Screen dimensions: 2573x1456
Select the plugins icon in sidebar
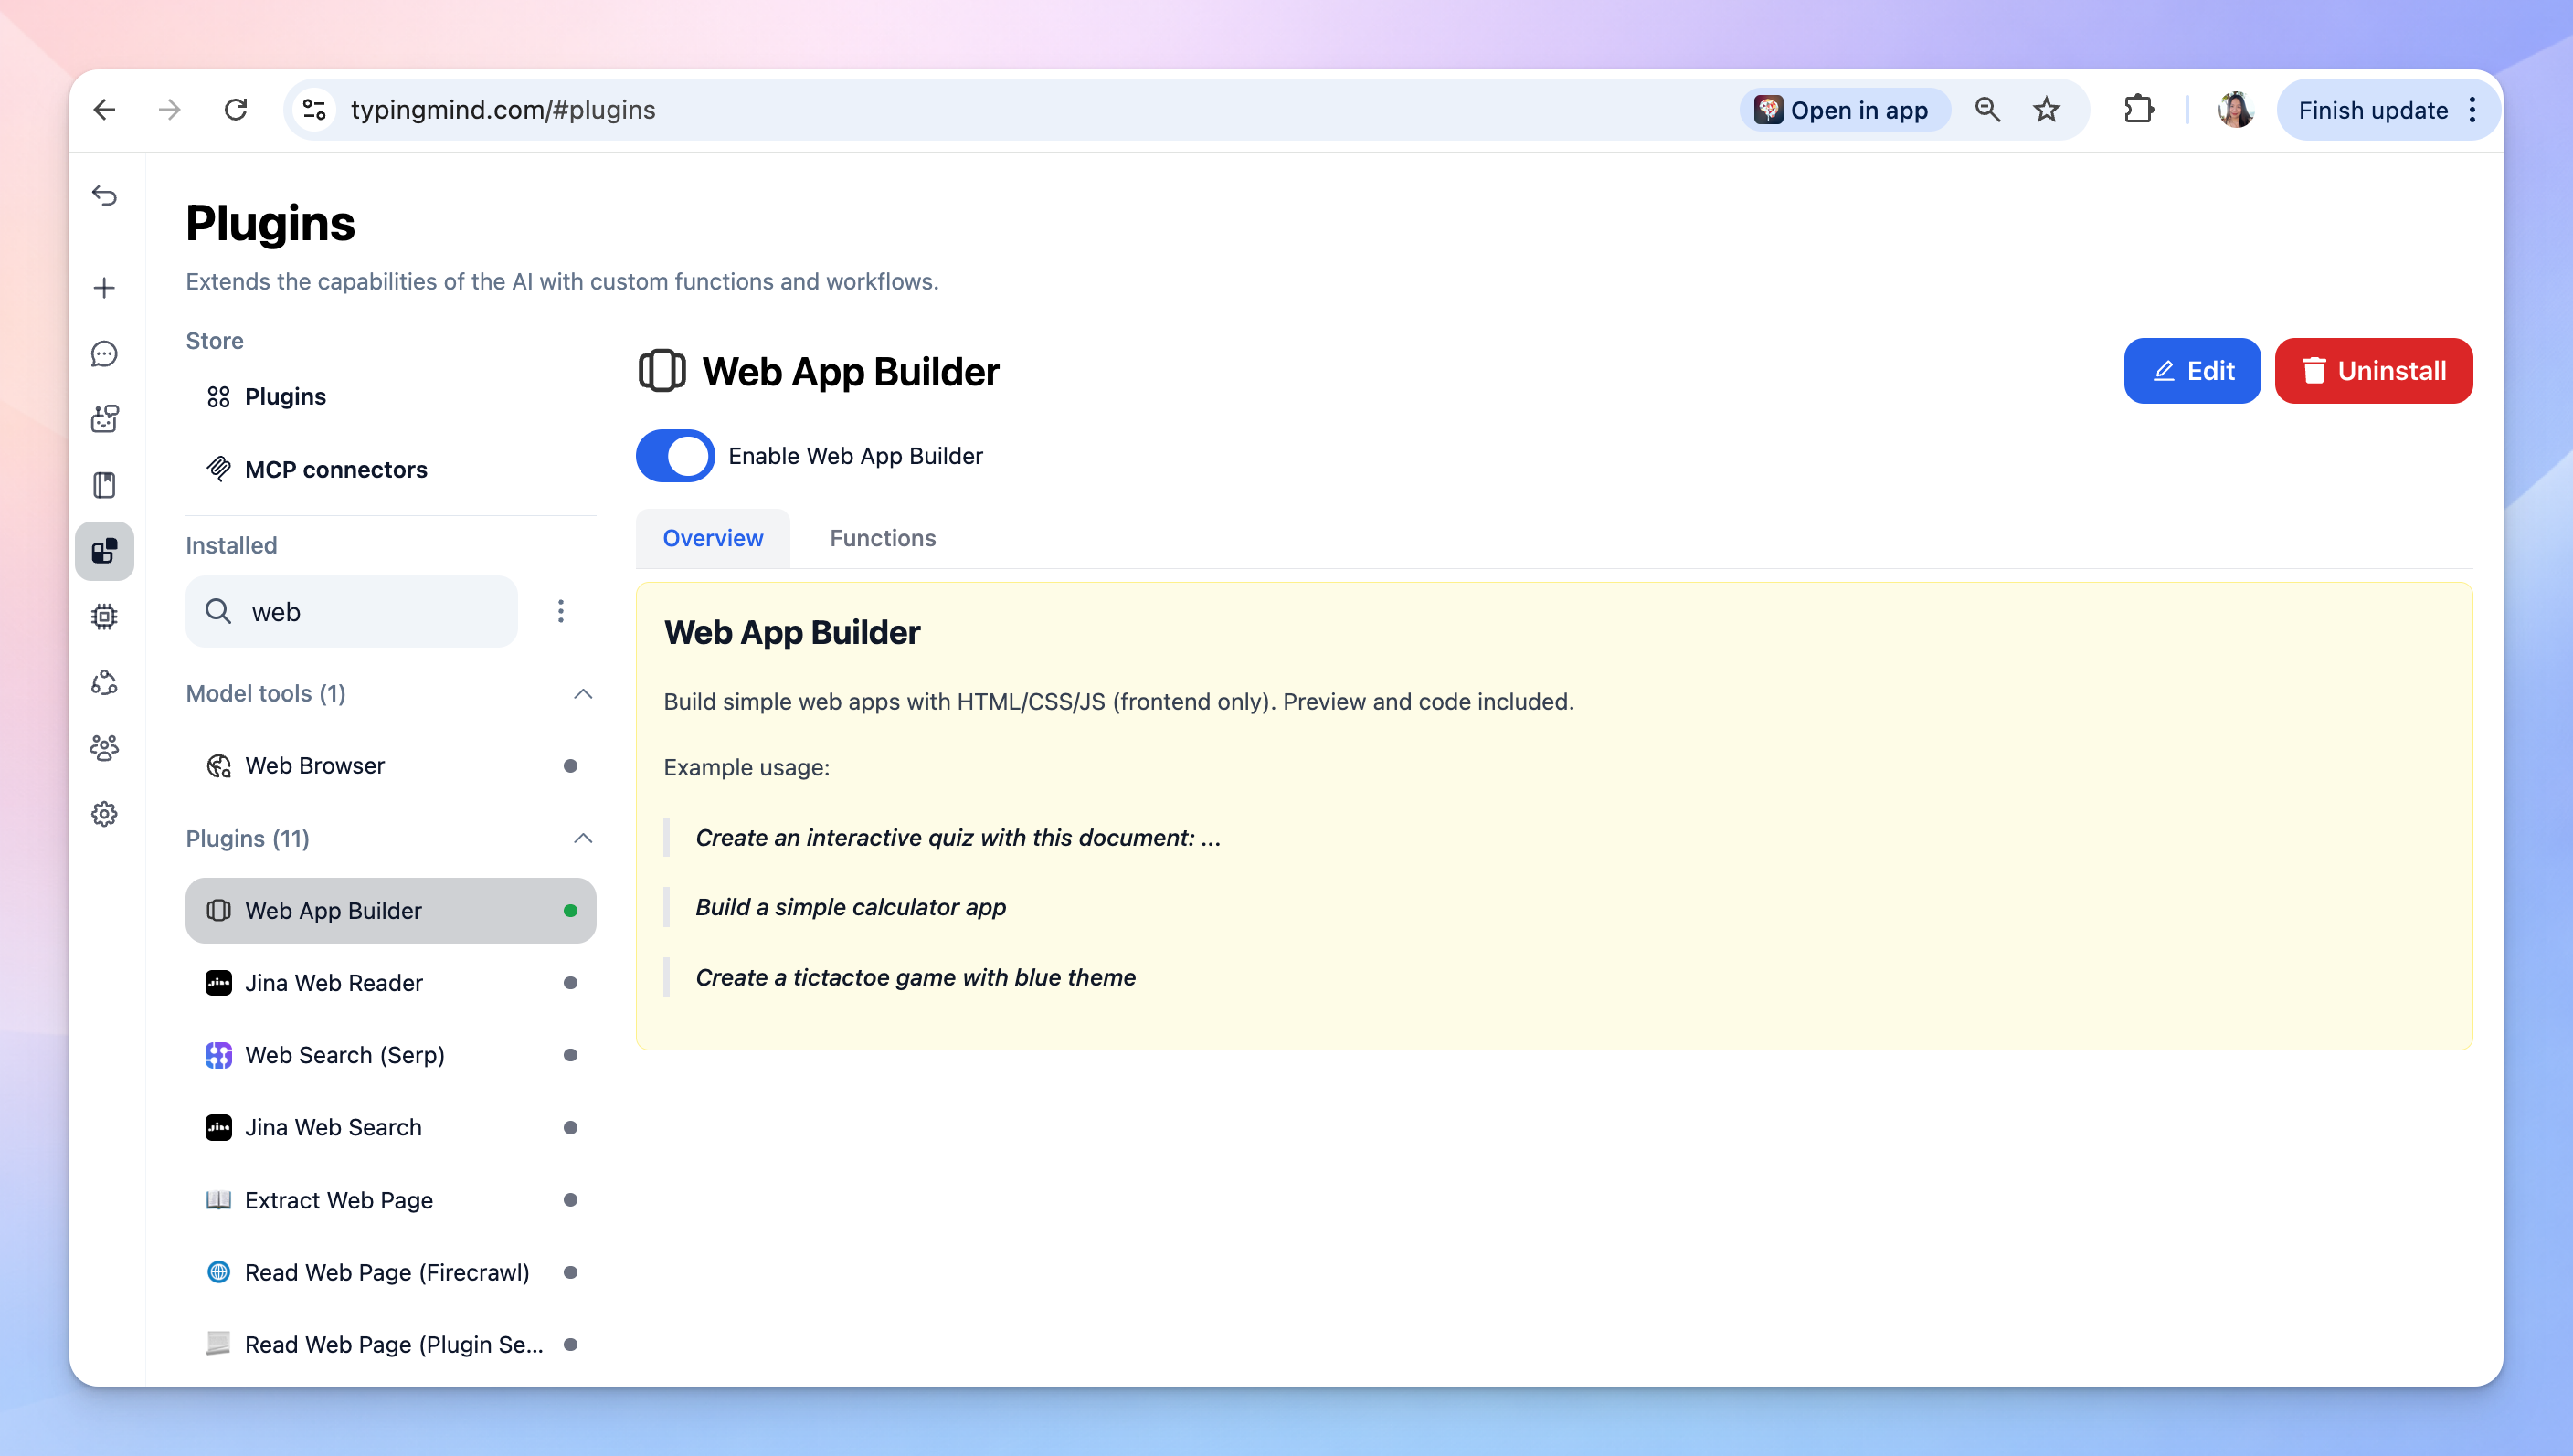(104, 551)
